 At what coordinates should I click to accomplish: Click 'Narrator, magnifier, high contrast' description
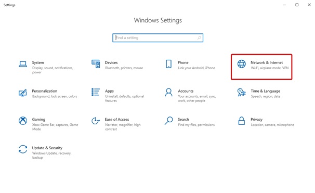[x=123, y=127]
